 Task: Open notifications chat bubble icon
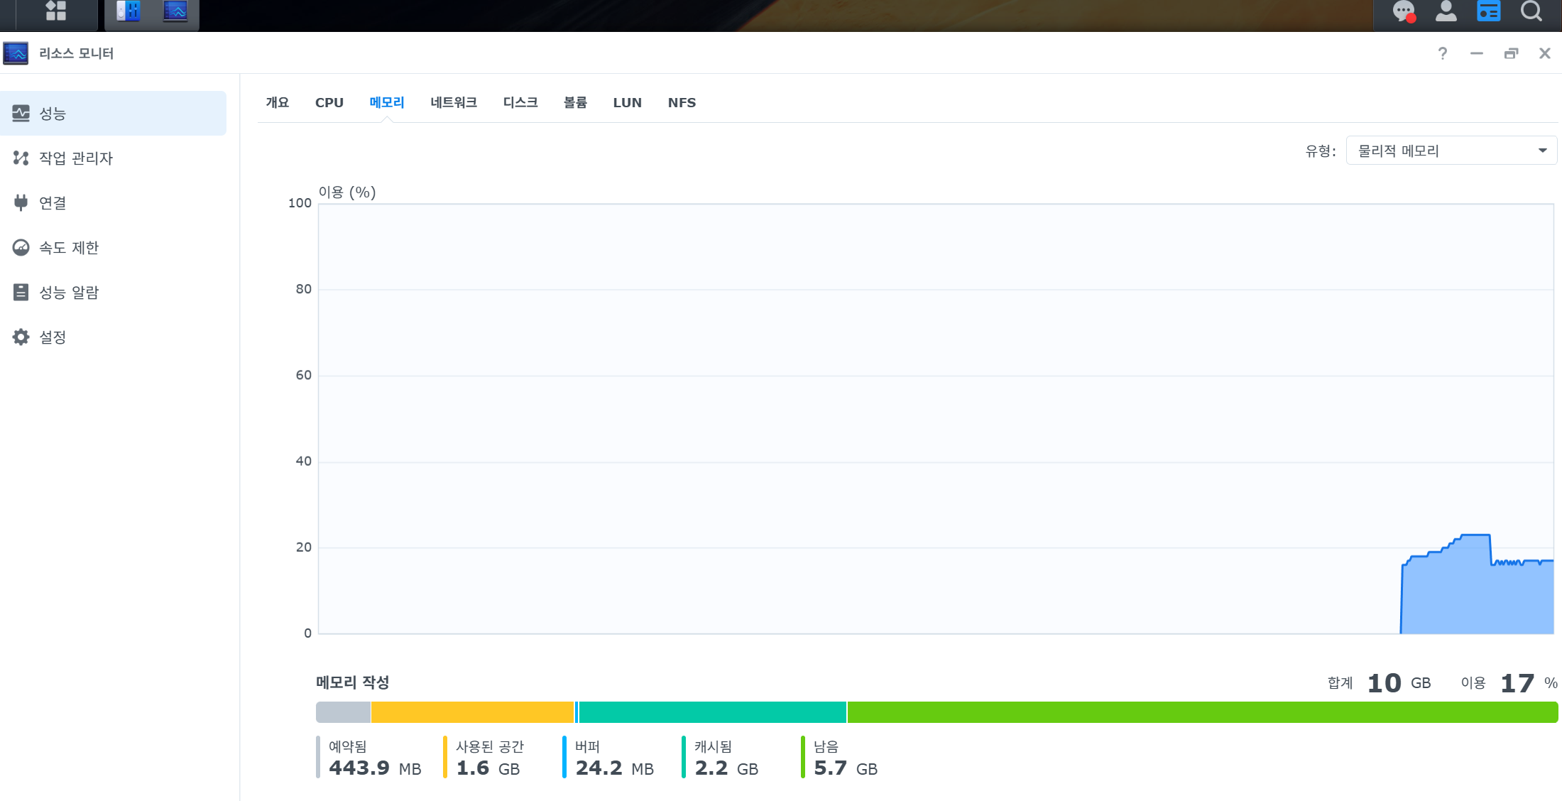click(x=1404, y=11)
